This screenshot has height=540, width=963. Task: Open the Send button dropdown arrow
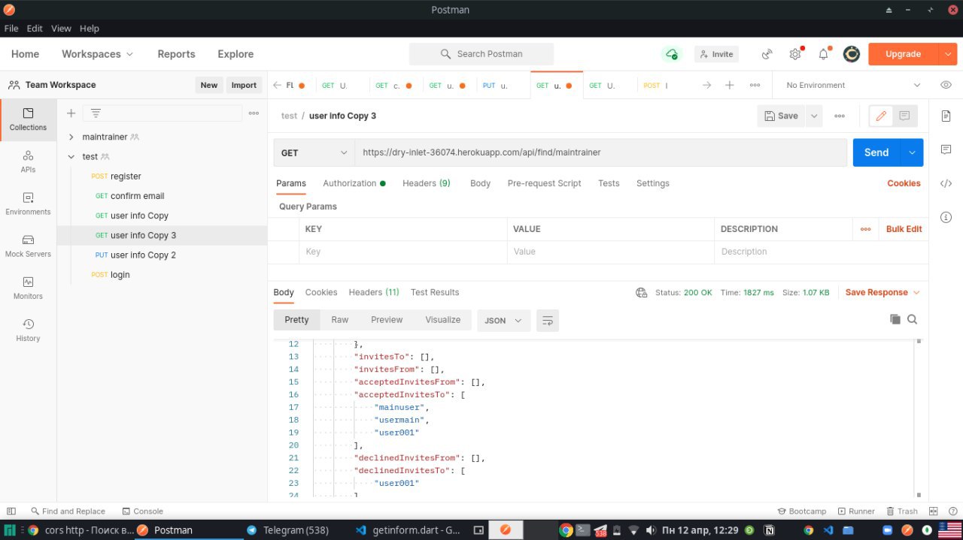912,152
